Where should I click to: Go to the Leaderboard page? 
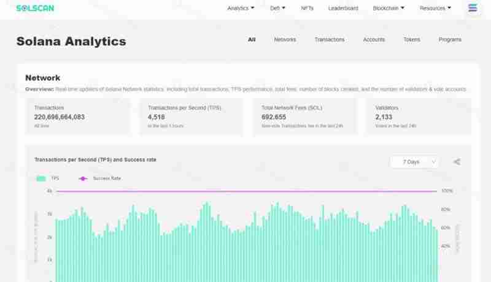pos(343,9)
